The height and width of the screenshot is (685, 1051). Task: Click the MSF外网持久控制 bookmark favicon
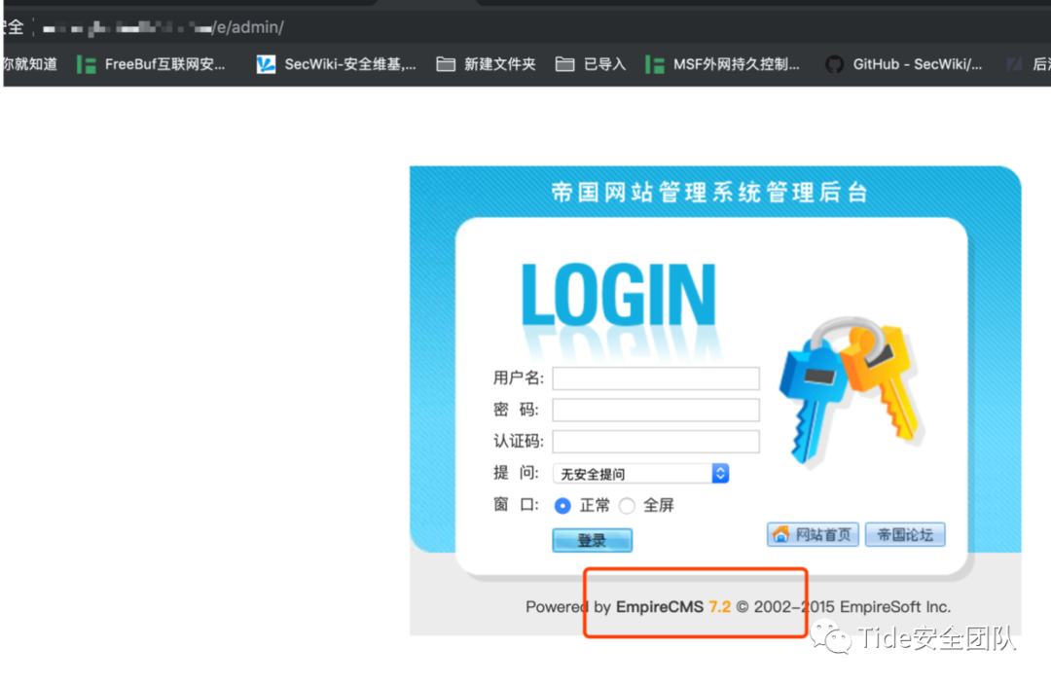click(655, 64)
